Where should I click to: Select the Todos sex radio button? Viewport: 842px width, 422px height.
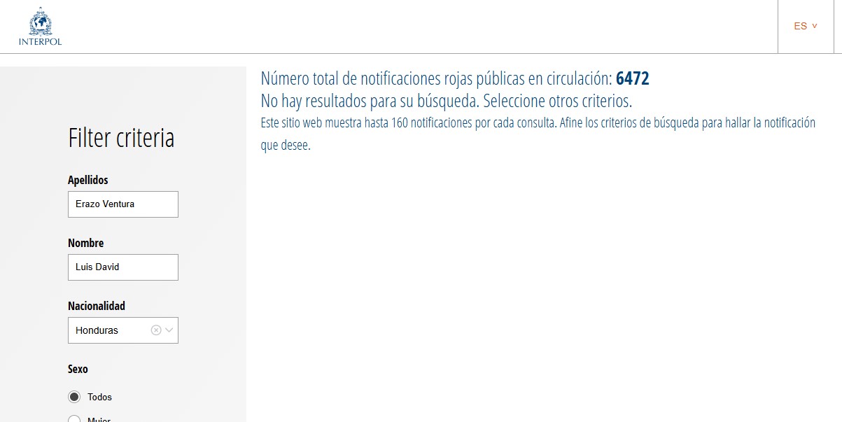(74, 397)
